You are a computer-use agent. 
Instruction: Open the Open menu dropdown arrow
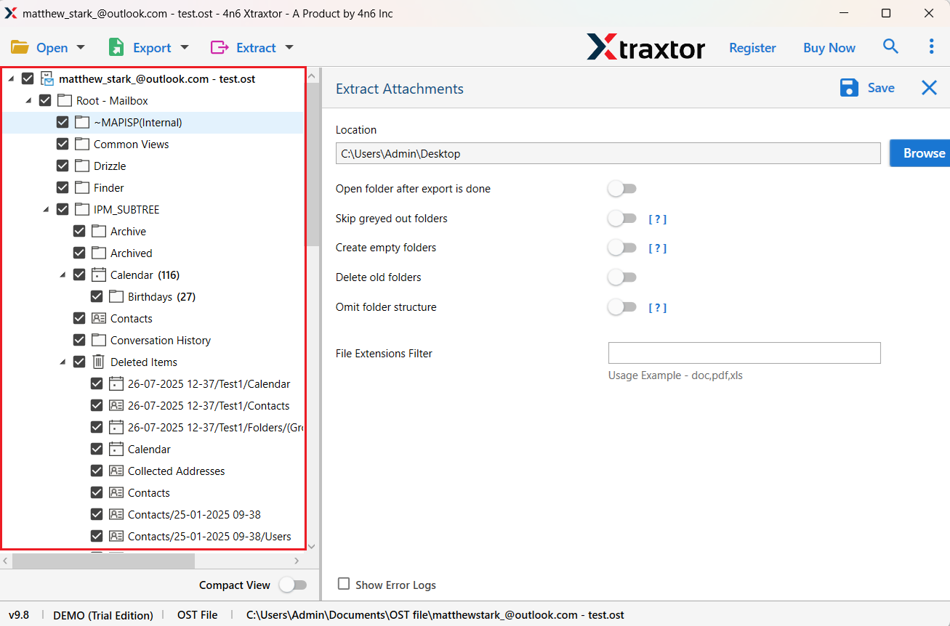pyautogui.click(x=81, y=47)
